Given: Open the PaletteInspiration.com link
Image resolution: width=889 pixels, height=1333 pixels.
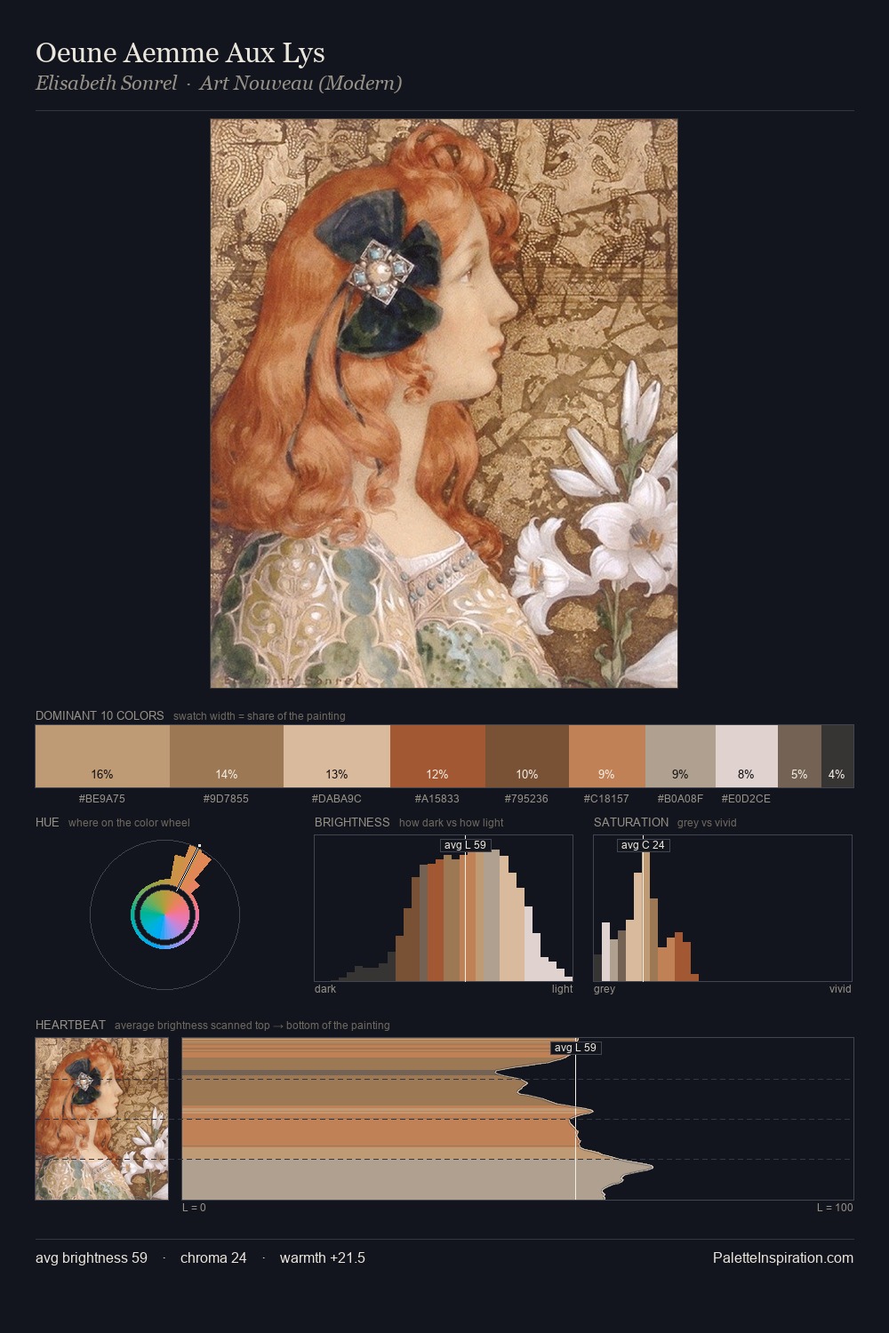Looking at the screenshot, I should tap(783, 1257).
